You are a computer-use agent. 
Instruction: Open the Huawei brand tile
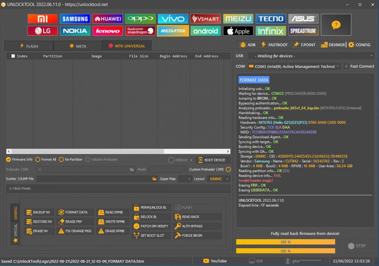pos(107,19)
